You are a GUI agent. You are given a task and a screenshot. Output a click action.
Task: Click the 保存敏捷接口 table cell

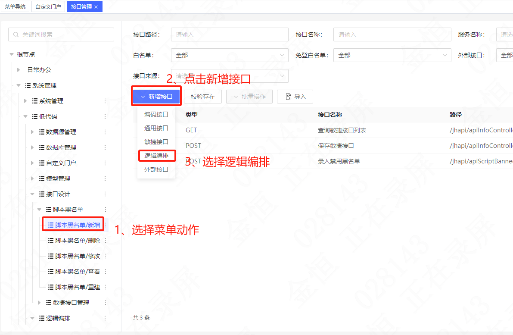click(336, 146)
